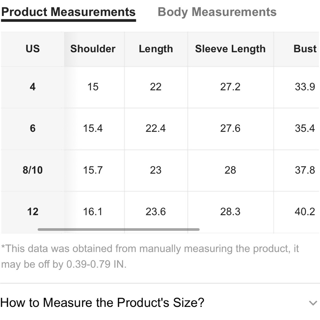
Task: Select the size 6 row label
Action: (33, 128)
